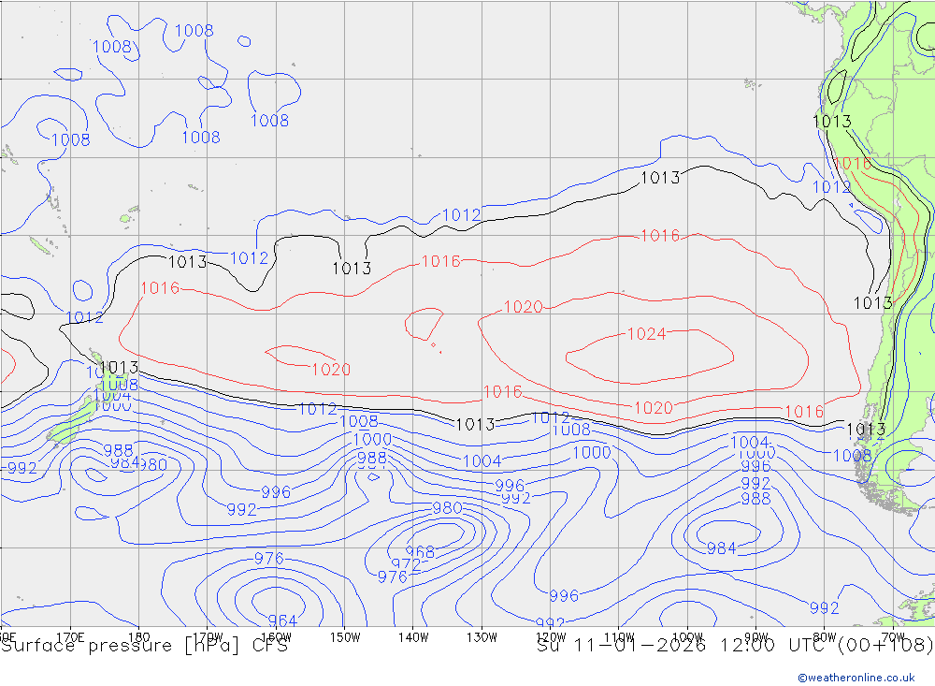Click the 90W longitude axis label
935x686 pixels.
(x=756, y=637)
